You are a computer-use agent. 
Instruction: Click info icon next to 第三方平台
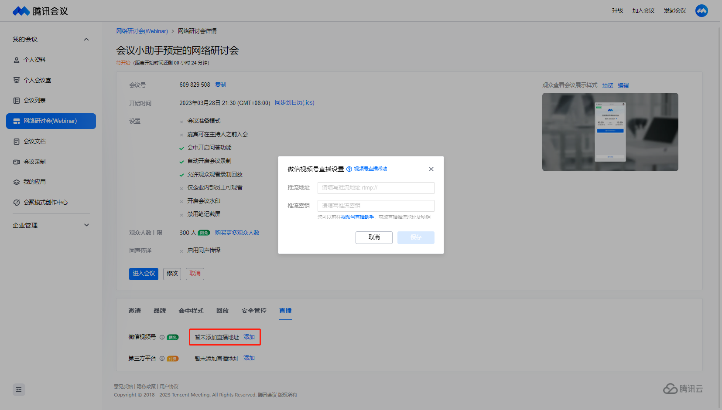click(162, 359)
